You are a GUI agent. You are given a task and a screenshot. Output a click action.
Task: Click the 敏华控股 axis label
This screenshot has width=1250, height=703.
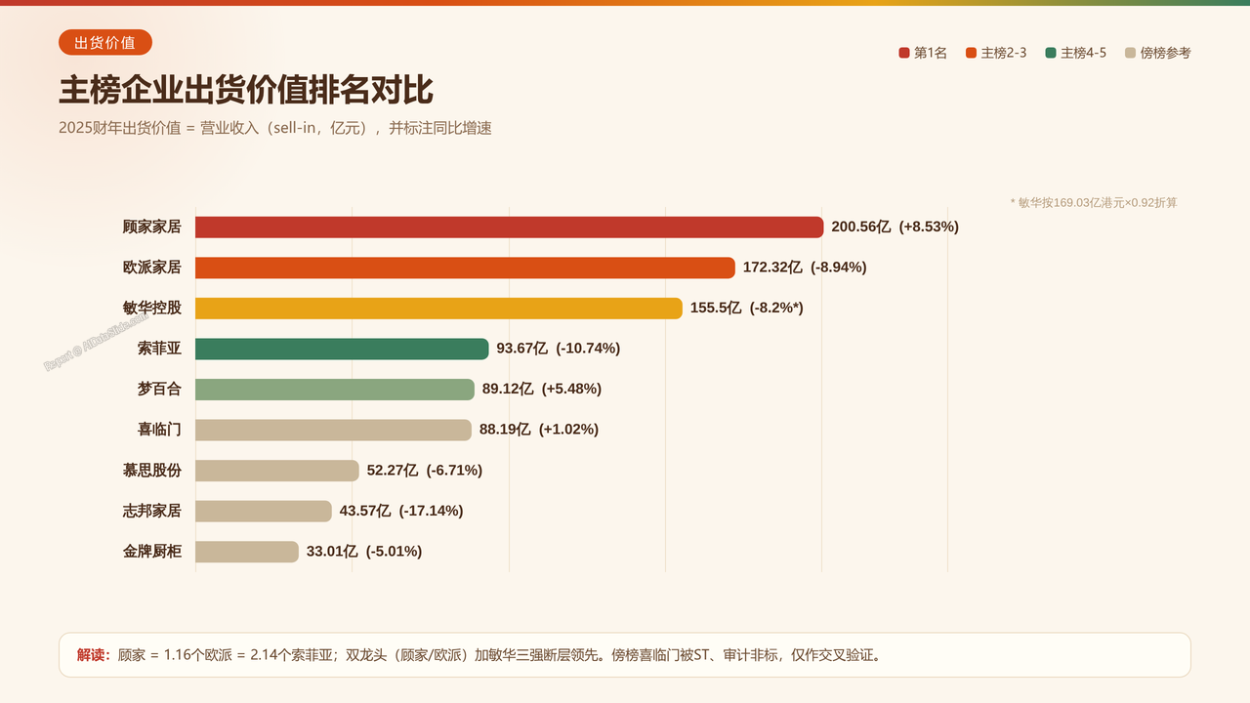click(x=152, y=308)
